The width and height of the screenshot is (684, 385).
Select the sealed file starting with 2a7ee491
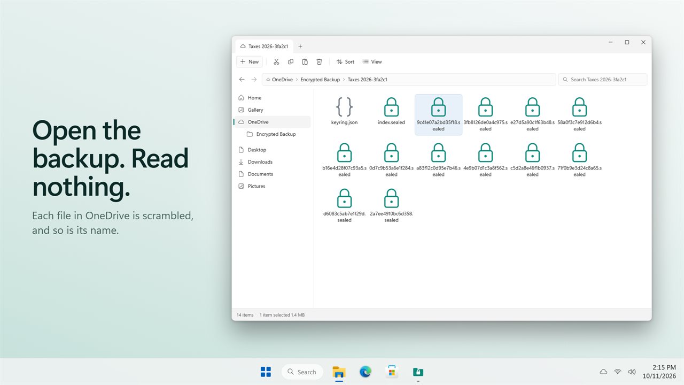[x=392, y=205]
